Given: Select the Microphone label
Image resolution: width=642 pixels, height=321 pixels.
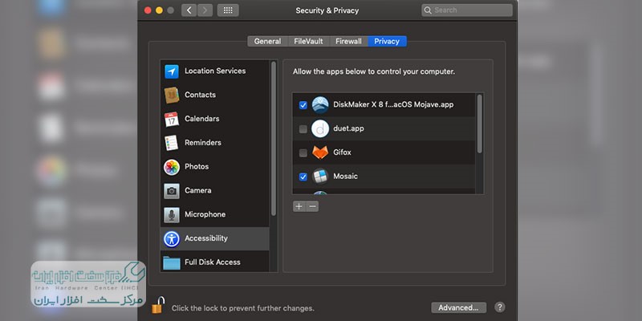Looking at the screenshot, I should [x=205, y=214].
